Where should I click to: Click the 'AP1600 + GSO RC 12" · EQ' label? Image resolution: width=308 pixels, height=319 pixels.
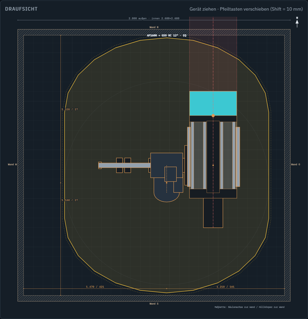pos(167,36)
